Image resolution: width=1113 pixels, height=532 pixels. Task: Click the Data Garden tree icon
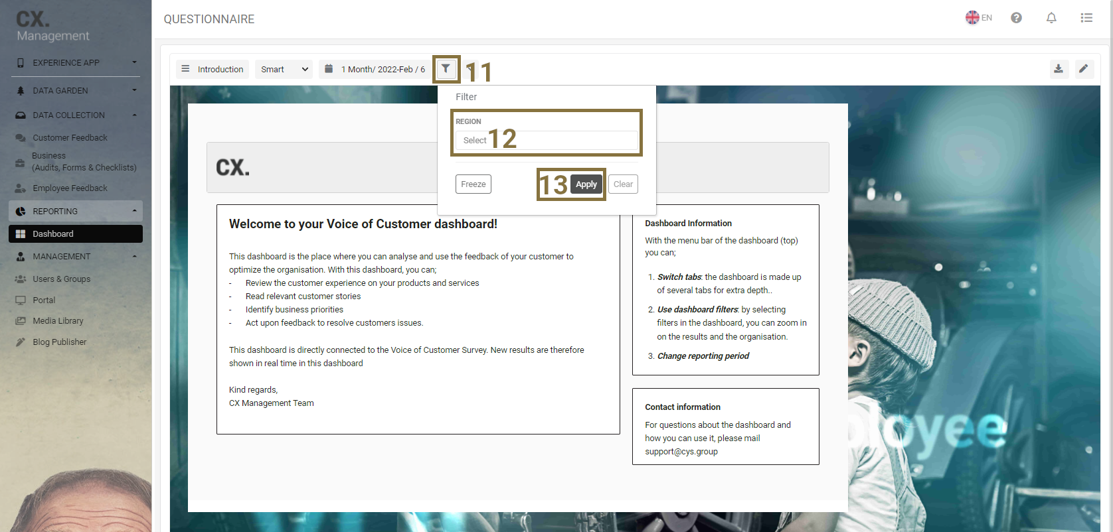pos(21,90)
